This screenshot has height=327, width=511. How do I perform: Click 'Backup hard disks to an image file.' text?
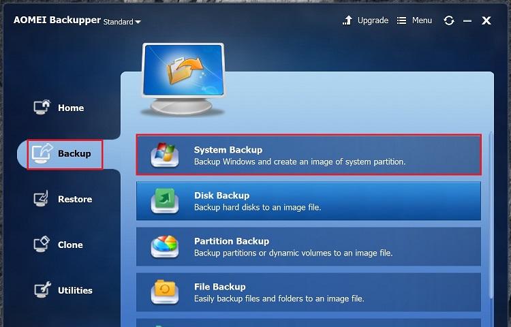[x=258, y=207]
